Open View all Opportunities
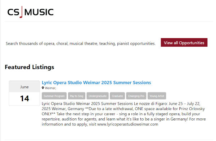 pos(184,42)
